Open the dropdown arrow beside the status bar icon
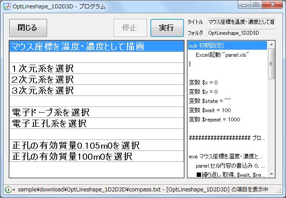Image resolution: width=286 pixels, height=198 pixels. (14, 190)
